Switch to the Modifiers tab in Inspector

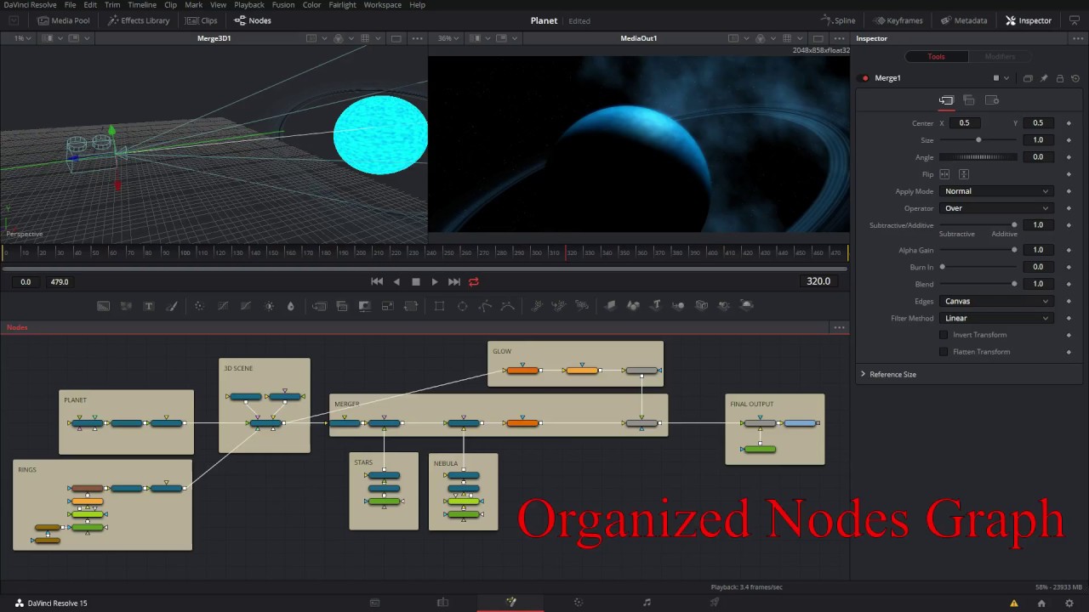tap(1000, 56)
